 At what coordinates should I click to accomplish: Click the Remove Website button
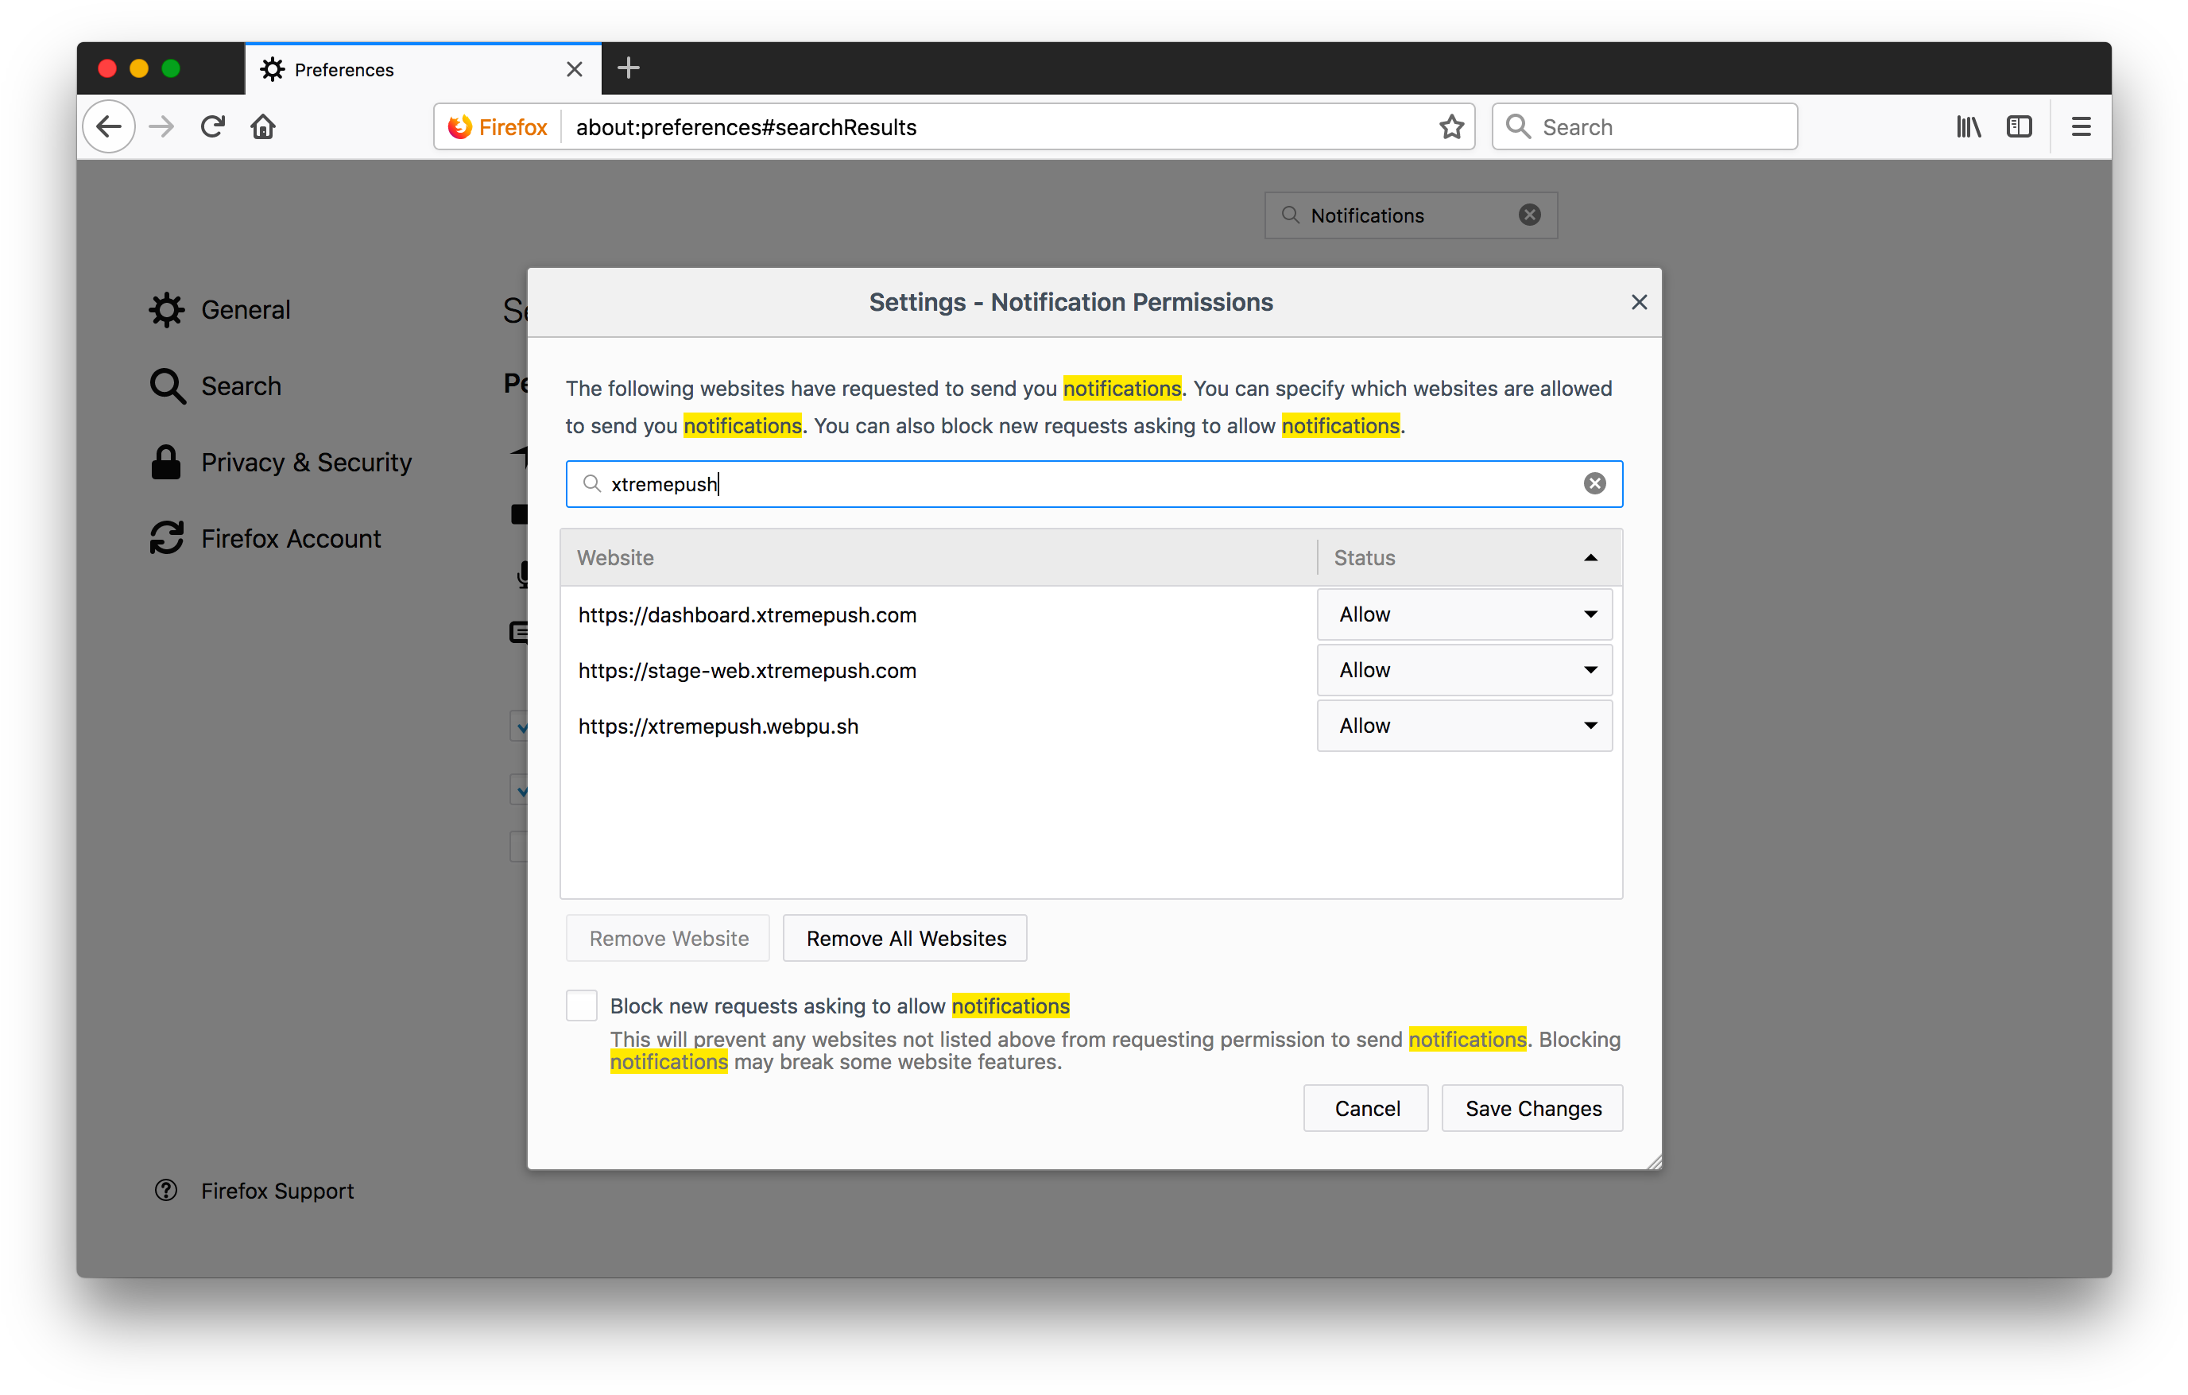(x=668, y=938)
